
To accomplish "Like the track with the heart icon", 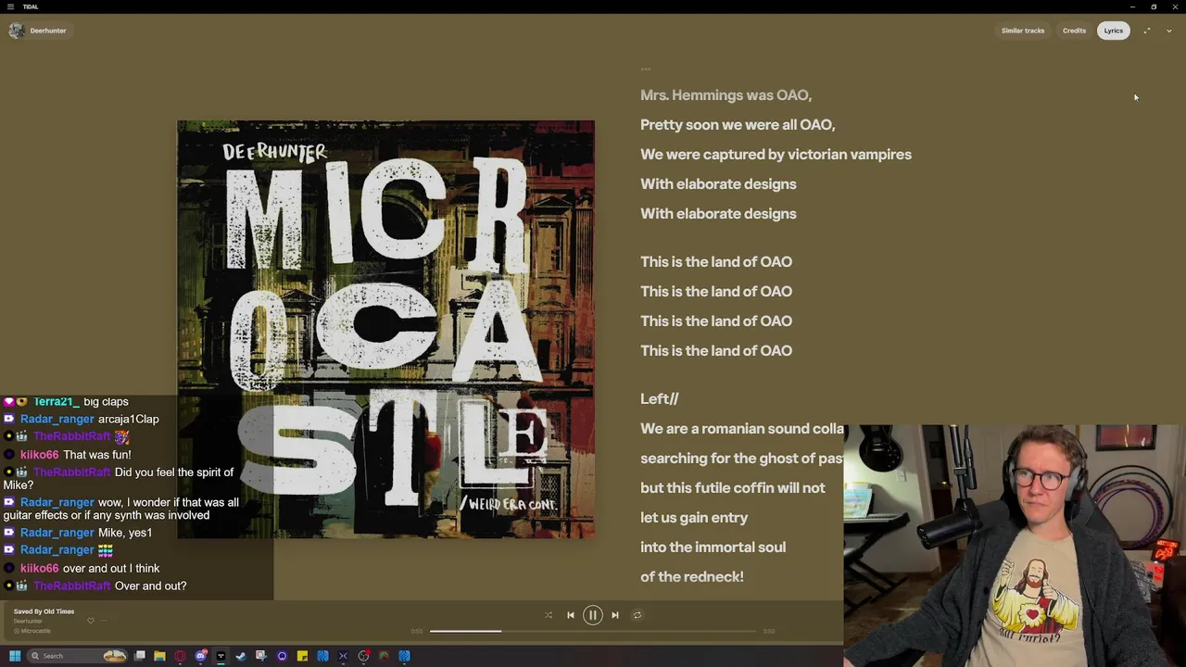I will pos(91,621).
